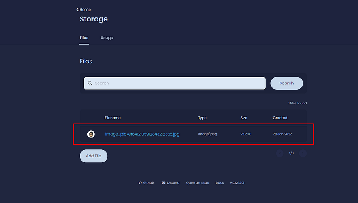This screenshot has width=358, height=203.
Task: Open the Docs footer link
Action: [x=220, y=183]
